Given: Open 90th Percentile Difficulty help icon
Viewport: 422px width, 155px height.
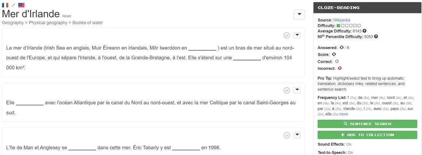Looking at the screenshot, I should point(376,36).
